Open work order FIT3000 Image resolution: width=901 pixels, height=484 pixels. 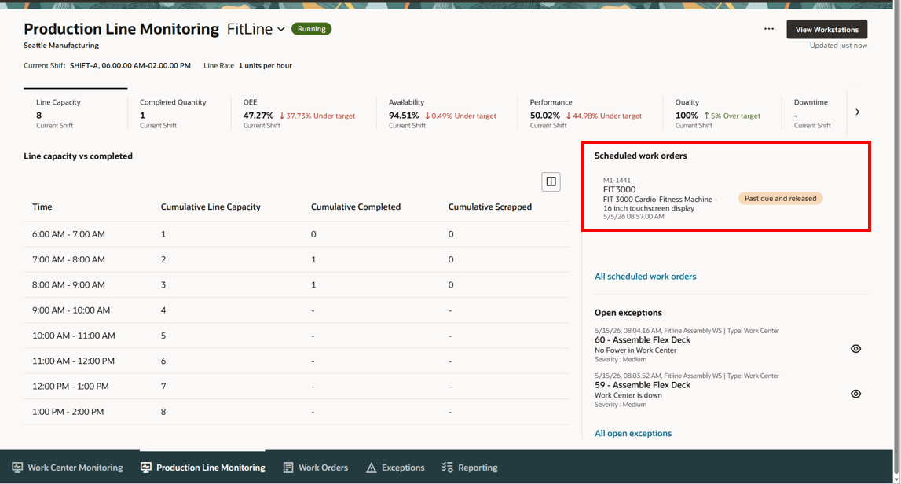[620, 189]
